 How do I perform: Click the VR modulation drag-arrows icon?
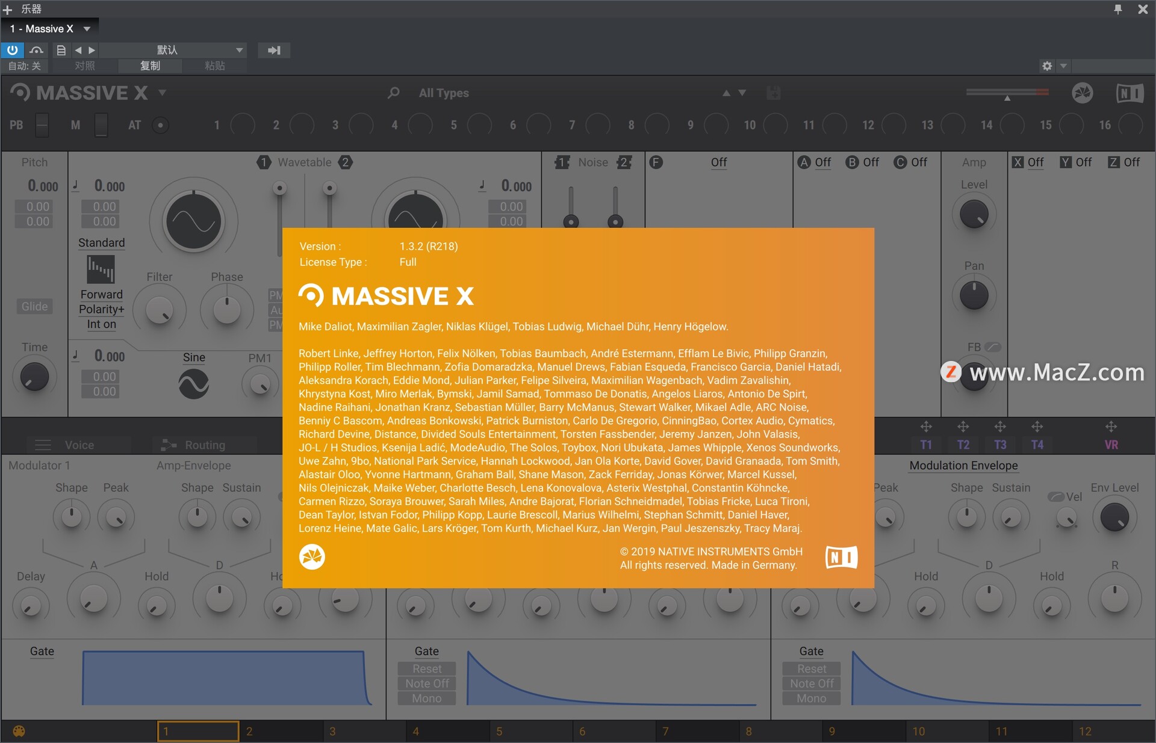[1111, 427]
